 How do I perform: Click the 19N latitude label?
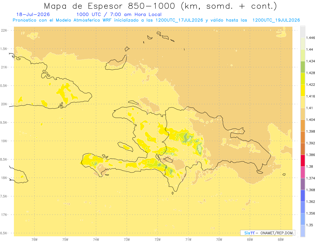[4, 141]
